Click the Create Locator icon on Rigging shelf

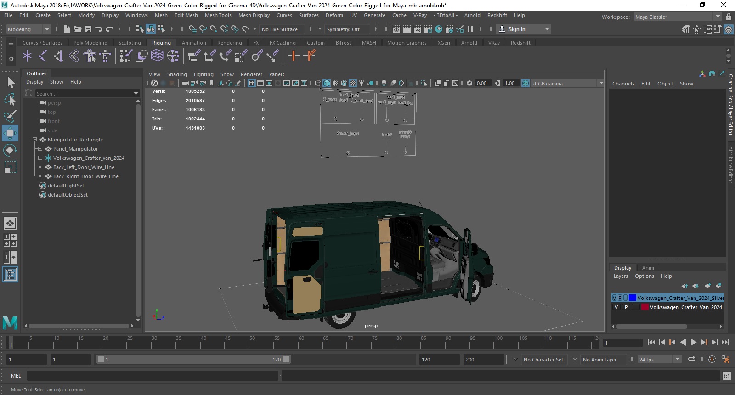coord(27,56)
